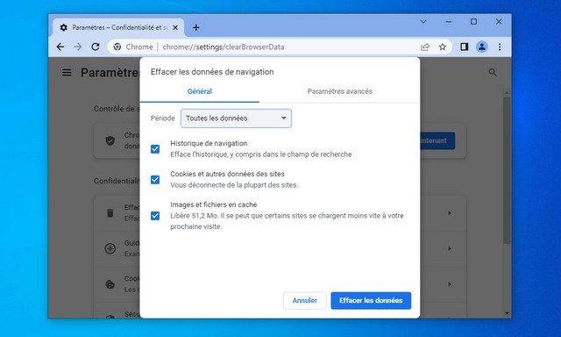This screenshot has width=561, height=337.
Task: Click the blue safety check button behind dialog
Action: (437, 140)
